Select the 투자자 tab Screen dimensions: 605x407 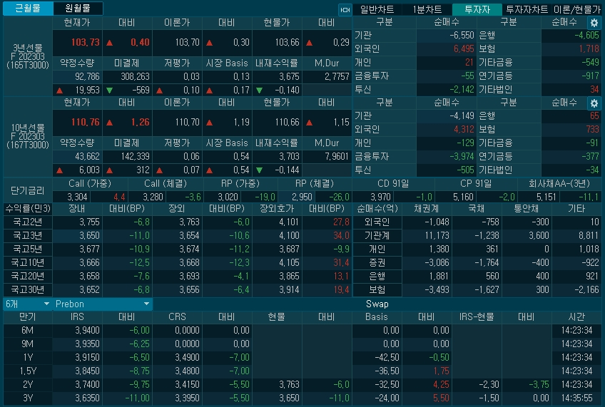coord(477,9)
